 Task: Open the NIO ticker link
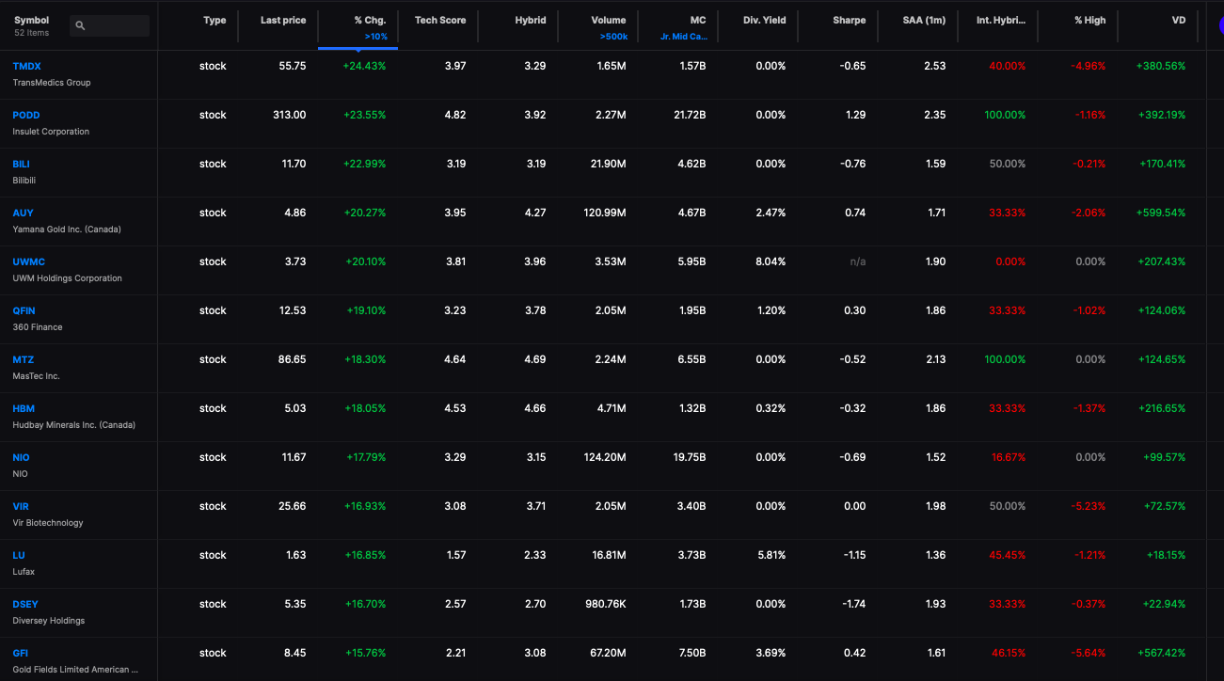[21, 457]
